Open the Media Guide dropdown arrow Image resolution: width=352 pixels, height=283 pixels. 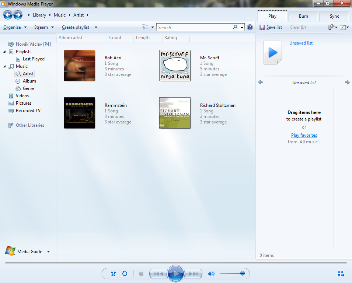pos(49,252)
